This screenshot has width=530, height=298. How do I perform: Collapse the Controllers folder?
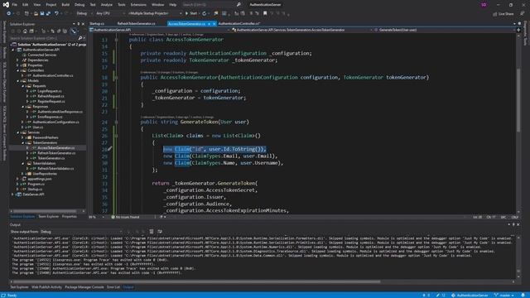pyautogui.click(x=18, y=70)
